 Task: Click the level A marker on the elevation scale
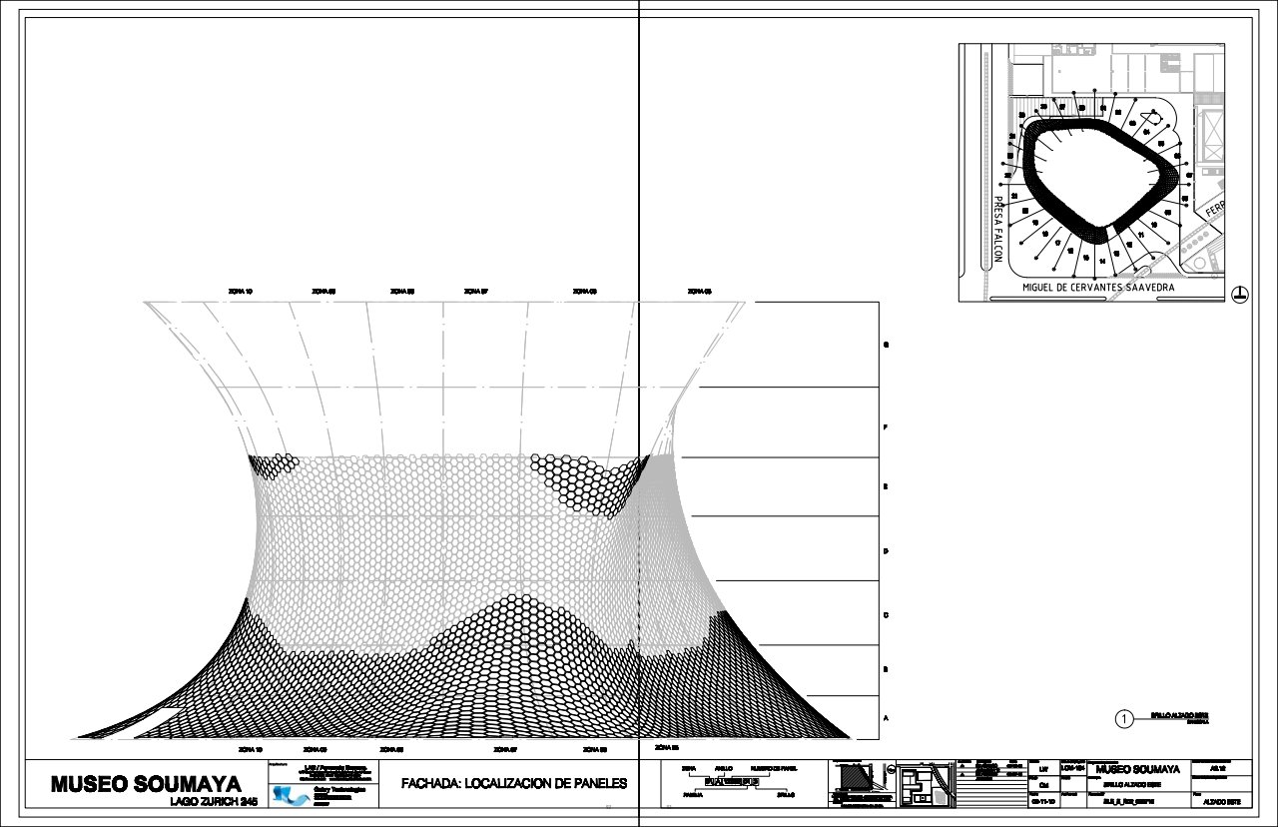click(886, 718)
